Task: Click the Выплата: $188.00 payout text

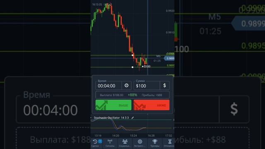Action: (x=111, y=95)
